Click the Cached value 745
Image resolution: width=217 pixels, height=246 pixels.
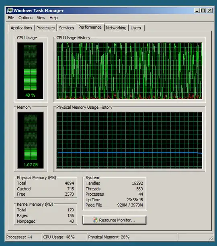(70, 189)
